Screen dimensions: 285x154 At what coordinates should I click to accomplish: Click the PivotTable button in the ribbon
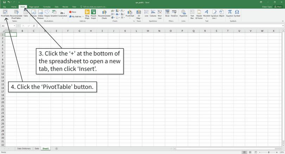click(x=5, y=13)
